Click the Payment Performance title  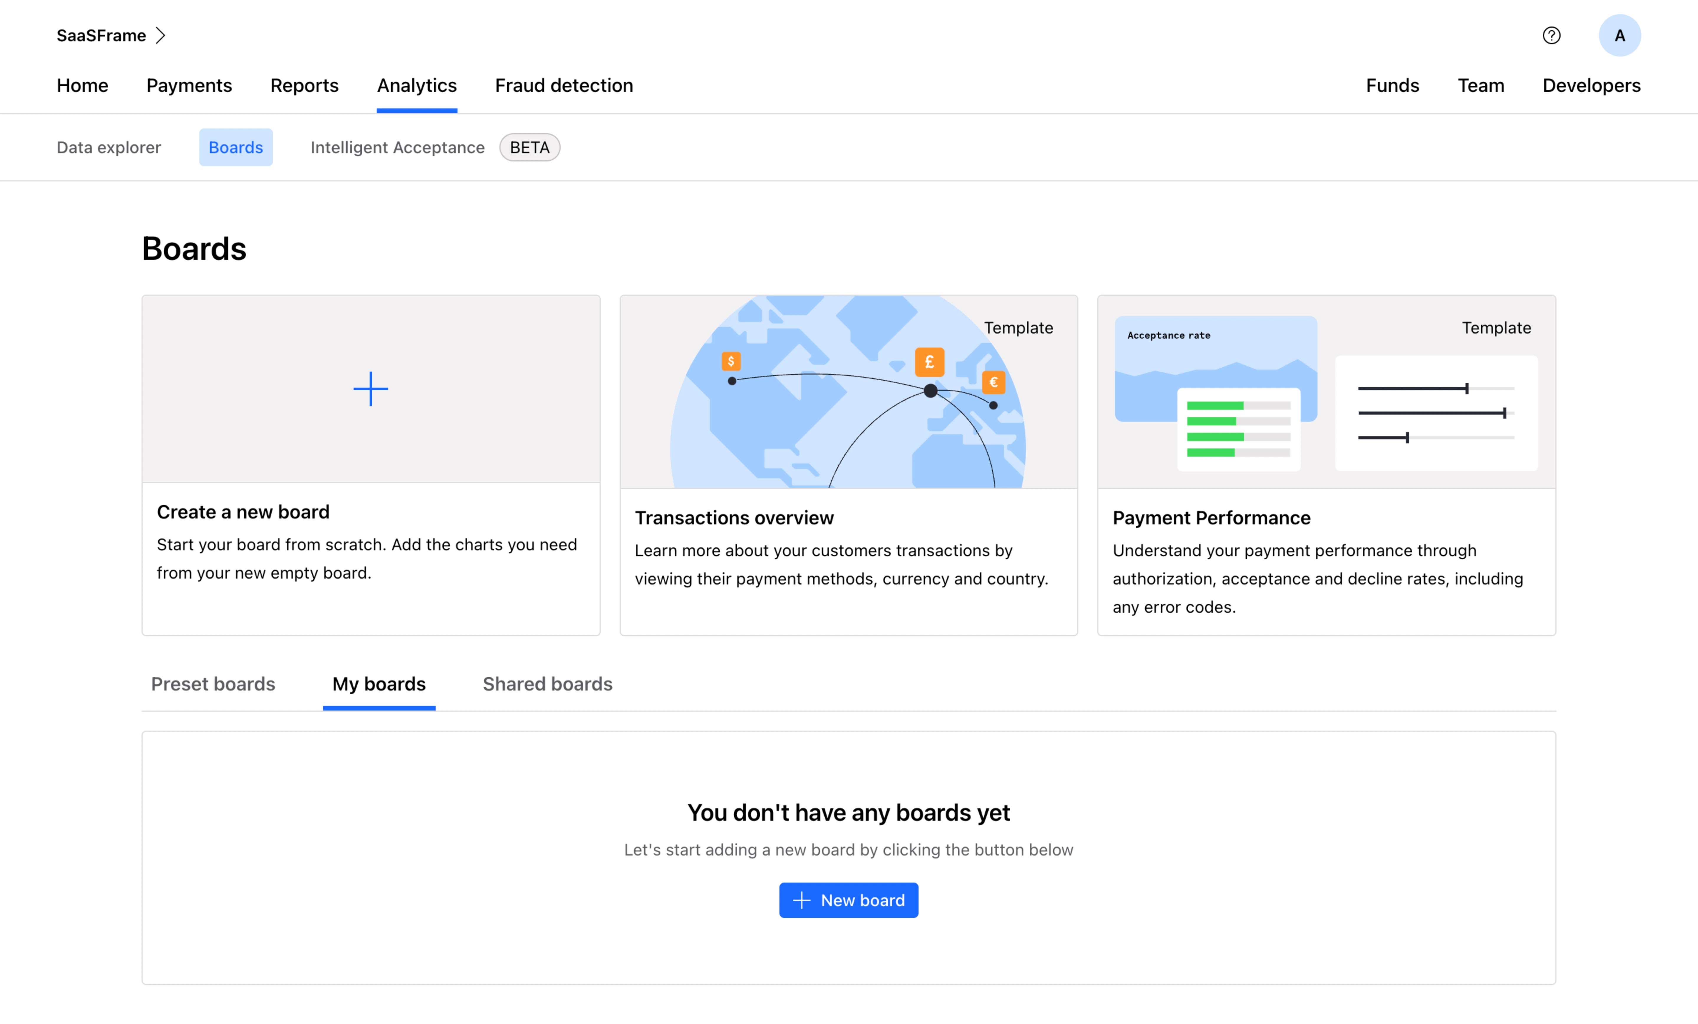pos(1212,518)
